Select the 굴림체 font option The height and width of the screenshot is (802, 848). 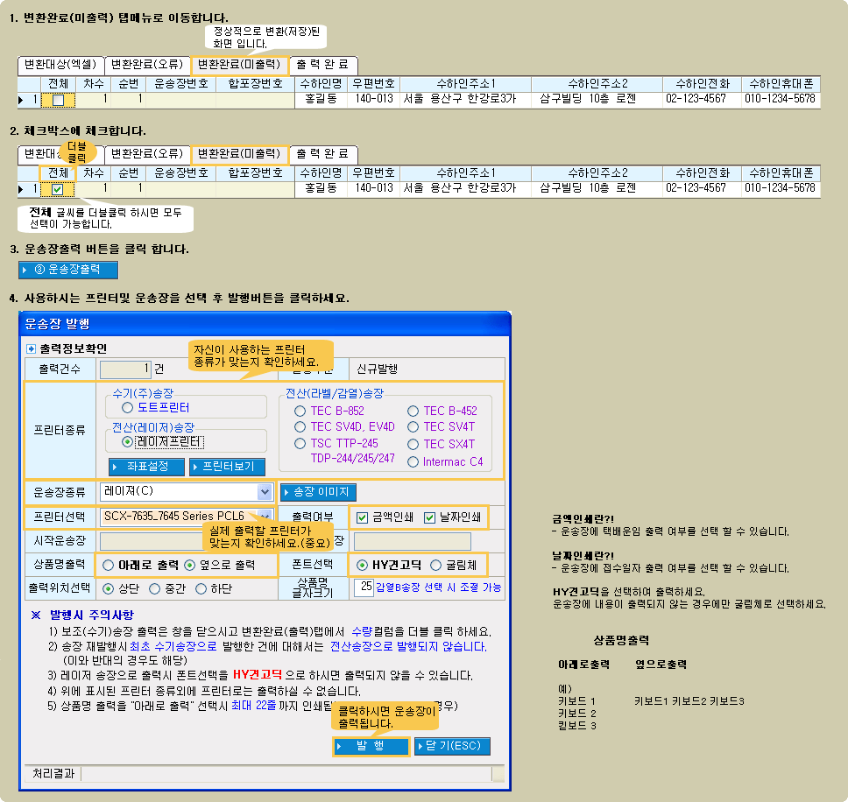(435, 565)
